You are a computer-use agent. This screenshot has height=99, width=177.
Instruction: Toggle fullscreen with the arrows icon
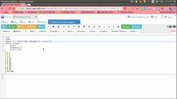175,16
